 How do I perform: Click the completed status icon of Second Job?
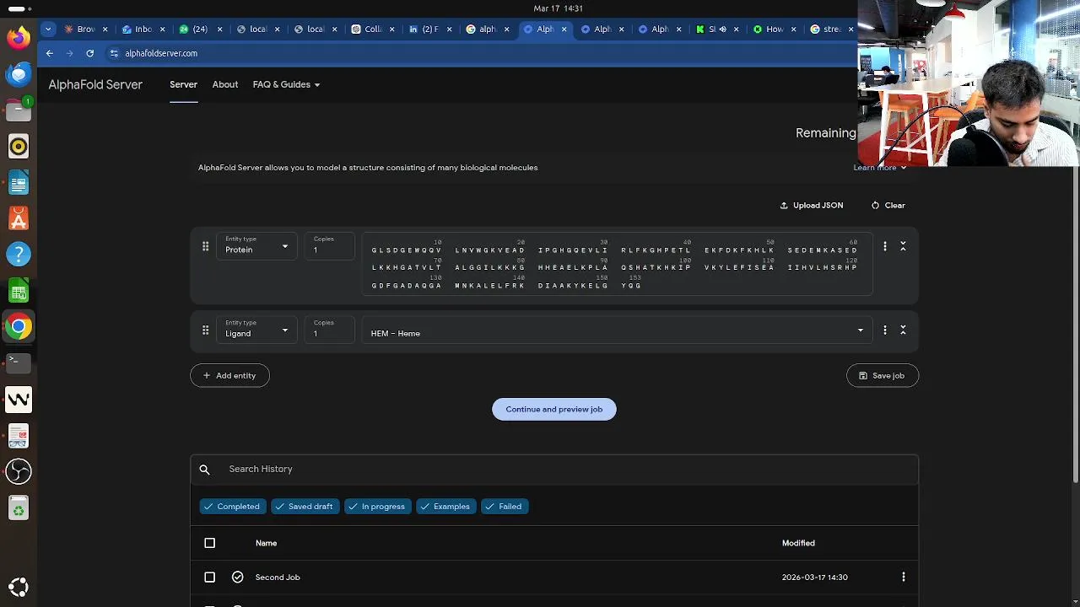pyautogui.click(x=237, y=577)
